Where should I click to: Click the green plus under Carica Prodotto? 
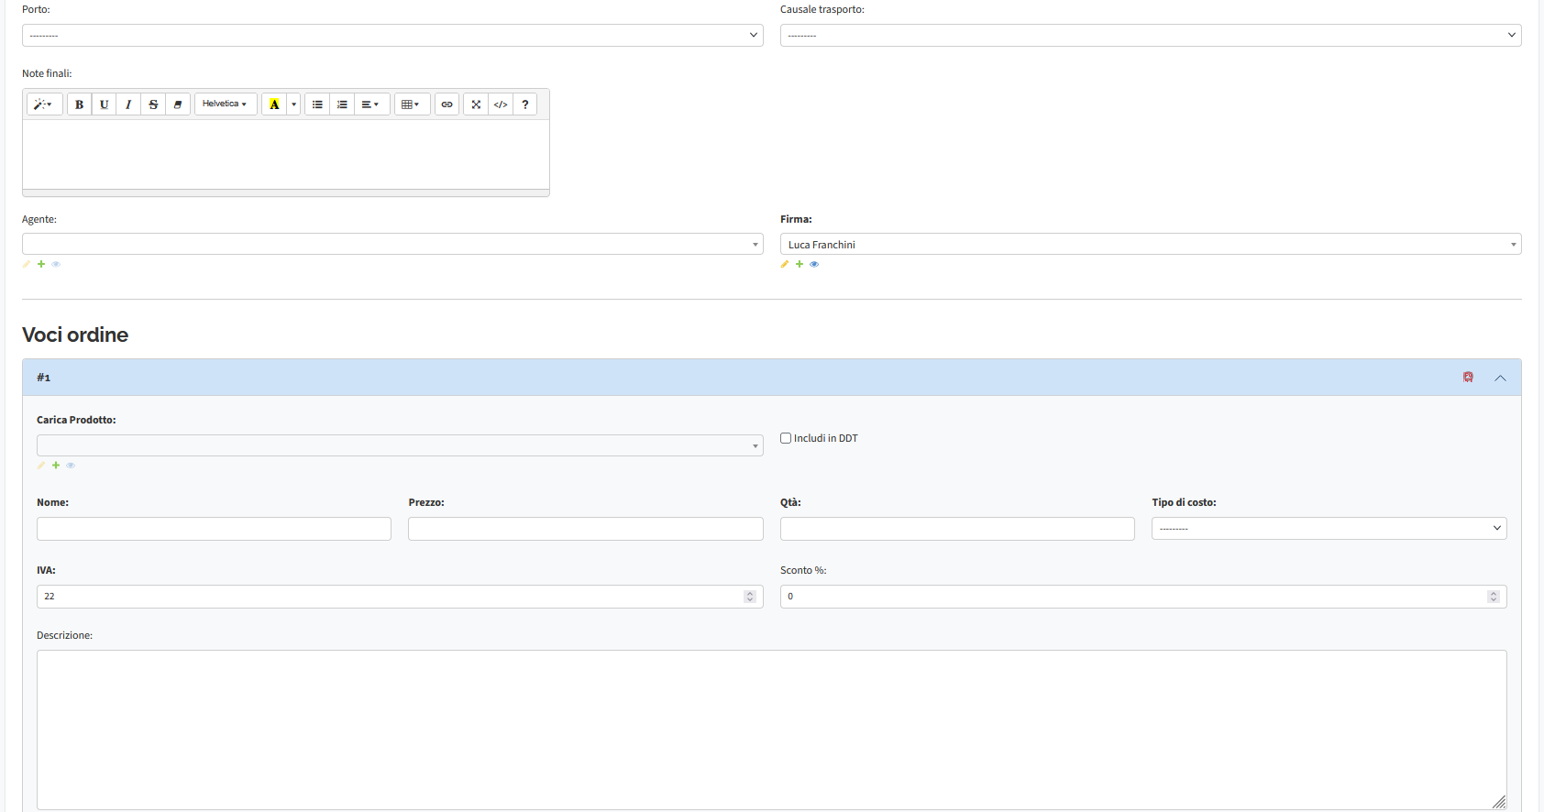56,466
